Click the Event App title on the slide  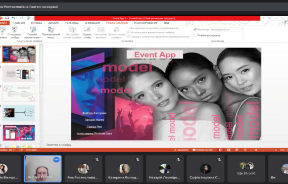tap(155, 55)
